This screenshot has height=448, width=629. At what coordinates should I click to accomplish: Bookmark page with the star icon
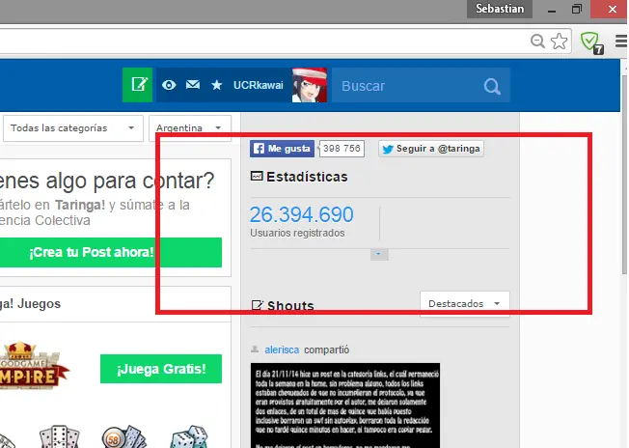click(x=559, y=41)
